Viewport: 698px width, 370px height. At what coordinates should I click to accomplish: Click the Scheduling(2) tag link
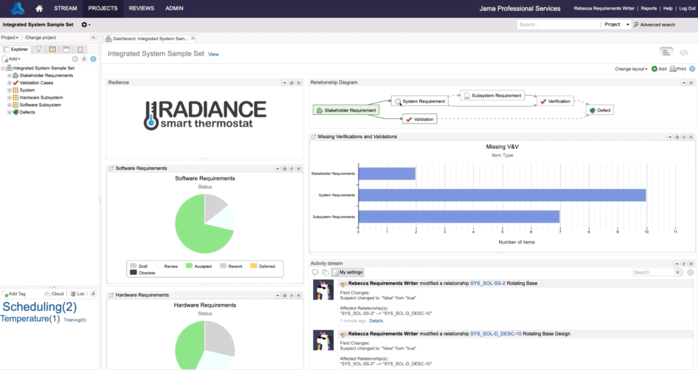(40, 307)
